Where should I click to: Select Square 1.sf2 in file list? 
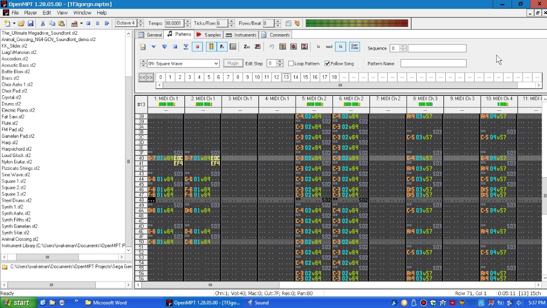point(14,181)
